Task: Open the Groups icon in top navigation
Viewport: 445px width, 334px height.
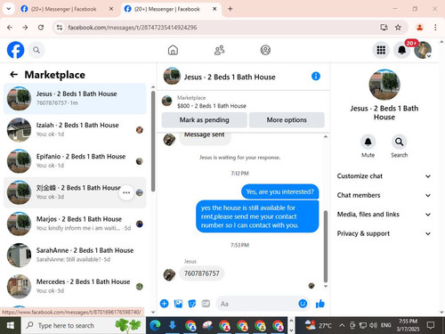Action: click(265, 50)
